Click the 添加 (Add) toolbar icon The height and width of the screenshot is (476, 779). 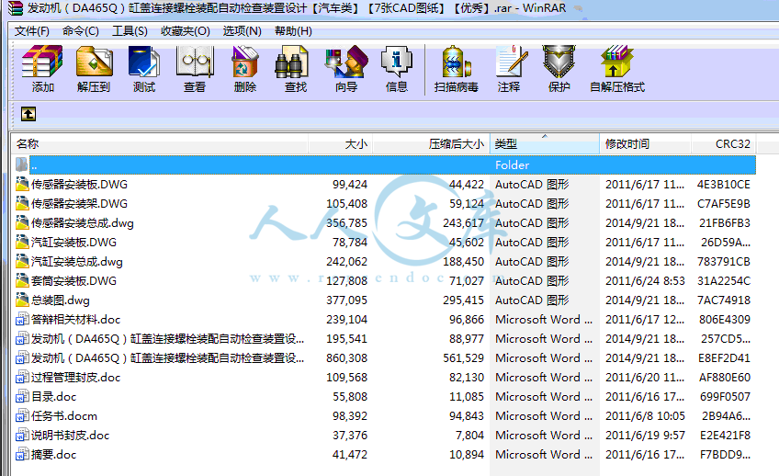point(42,62)
